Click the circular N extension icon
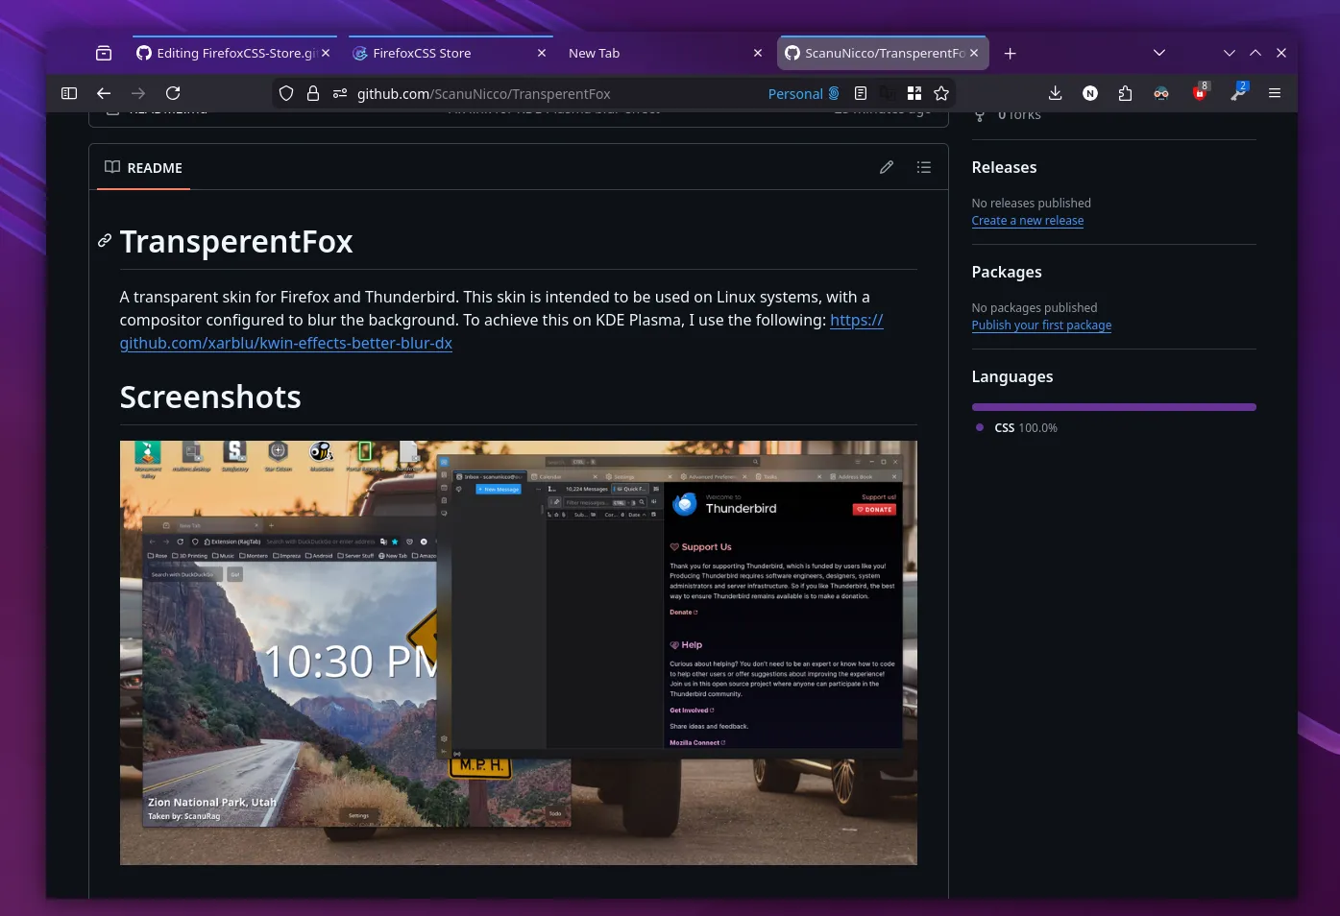The width and height of the screenshot is (1340, 916). [x=1089, y=93]
